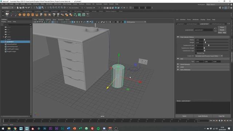Viewport: 233px width, 131px height.
Task: Adjust the Radius slider handle
Action: (x=205, y=40)
